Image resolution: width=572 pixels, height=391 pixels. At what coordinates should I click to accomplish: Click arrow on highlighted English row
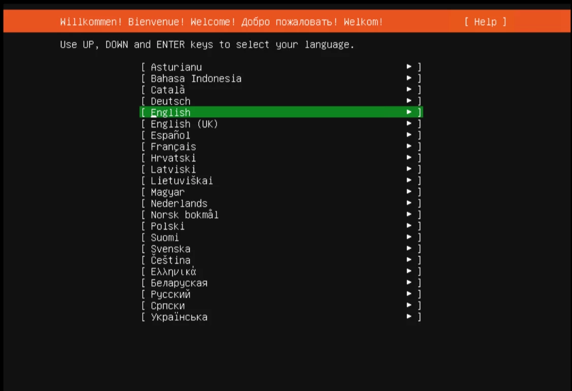(409, 112)
